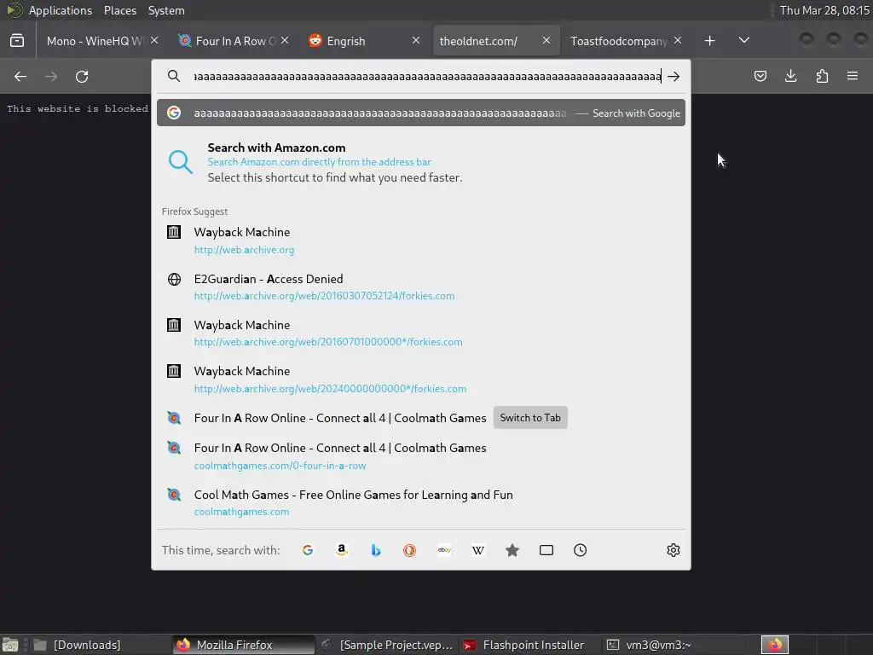Open the Extensions puzzle icon
The width and height of the screenshot is (873, 655).
[x=822, y=76]
